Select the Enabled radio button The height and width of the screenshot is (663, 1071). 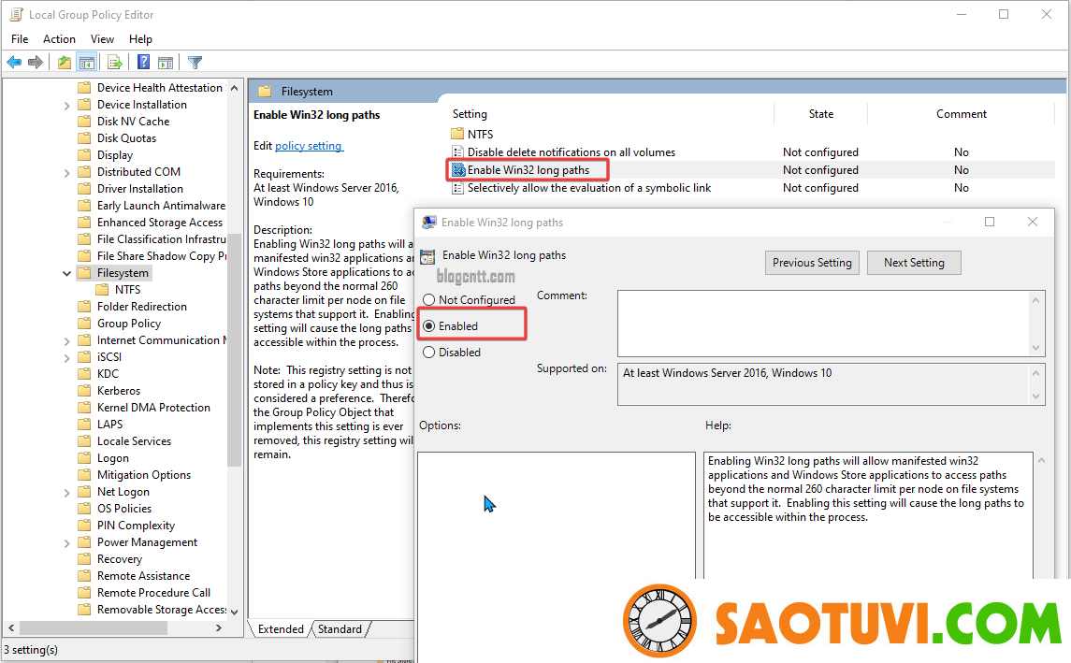[x=429, y=326]
